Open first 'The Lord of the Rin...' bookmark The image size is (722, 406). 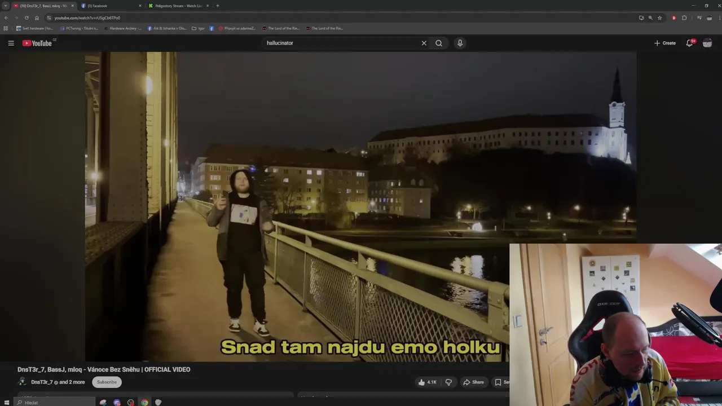pos(281,28)
